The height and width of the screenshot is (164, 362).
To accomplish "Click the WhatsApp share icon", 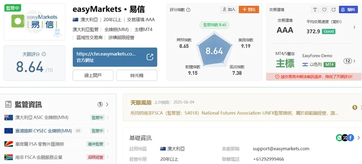I will (339, 138).
